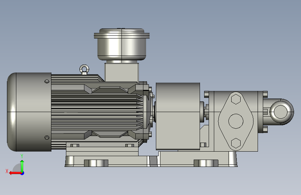Select the upper hex bolt on pump flange
The image size is (301, 195).
(x=236, y=99)
